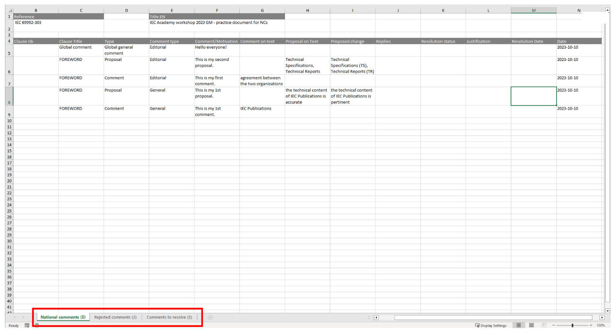Switch to Normal view in status bar
Viewport: 615px width, 332px height.
519,325
